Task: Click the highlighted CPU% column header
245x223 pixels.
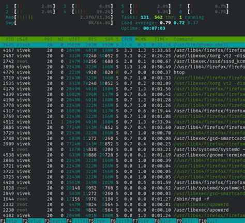Action: click(x=128, y=39)
